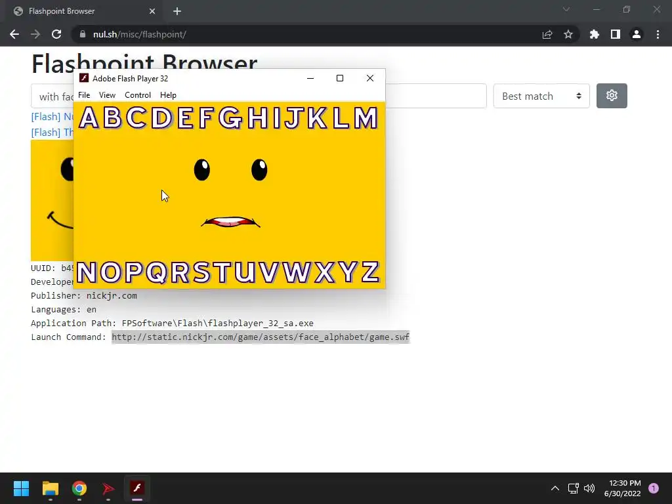Open the clock and date panel

(x=622, y=488)
